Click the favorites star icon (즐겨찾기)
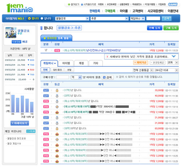 click(x=69, y=4)
